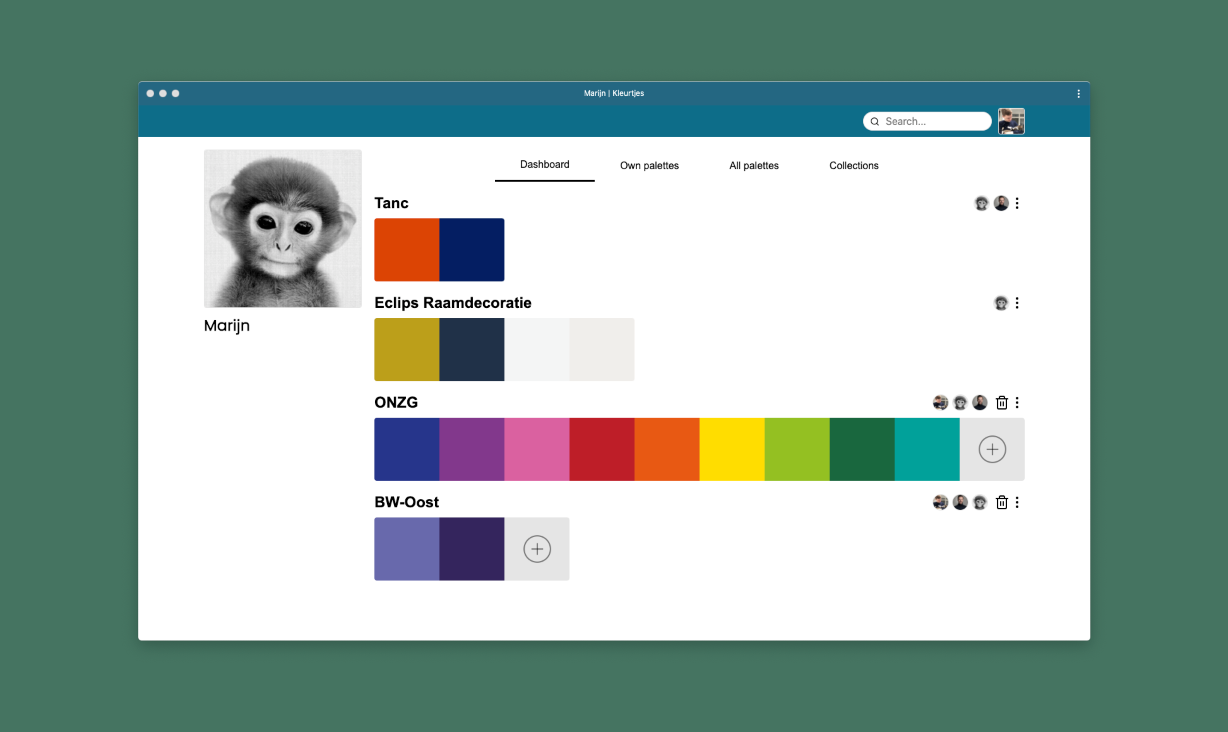Click monkey avatar on Eclips Raamdecoratie row

tap(1001, 303)
